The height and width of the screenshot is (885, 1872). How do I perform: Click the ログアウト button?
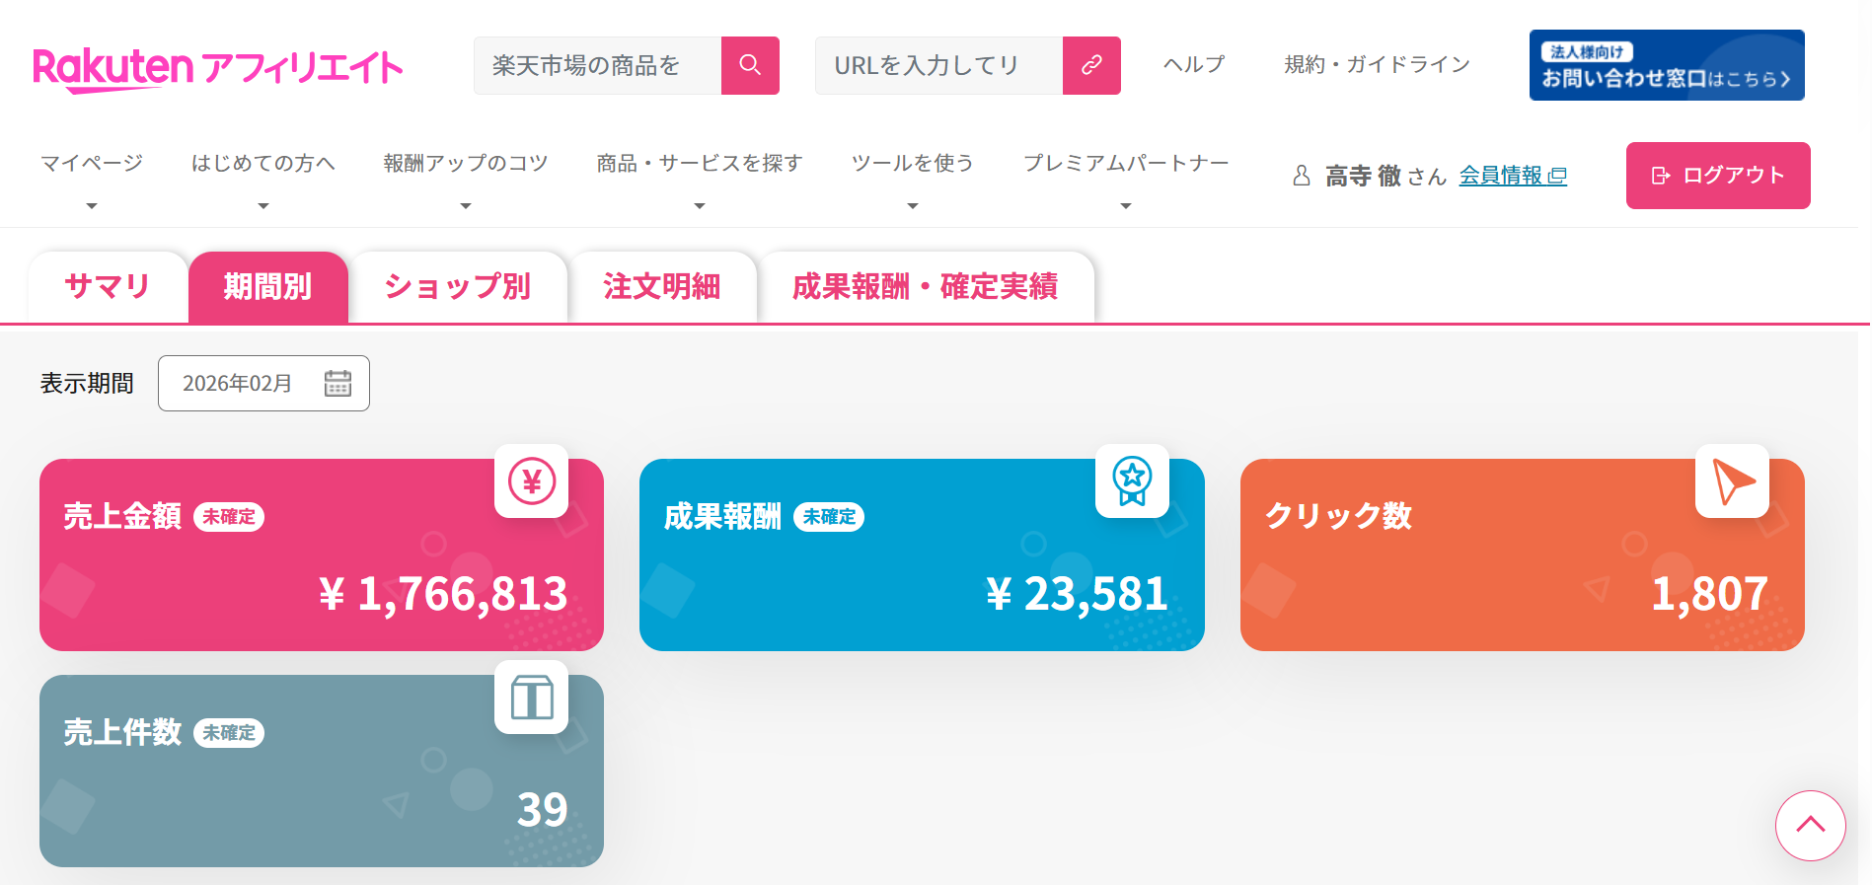1718,176
